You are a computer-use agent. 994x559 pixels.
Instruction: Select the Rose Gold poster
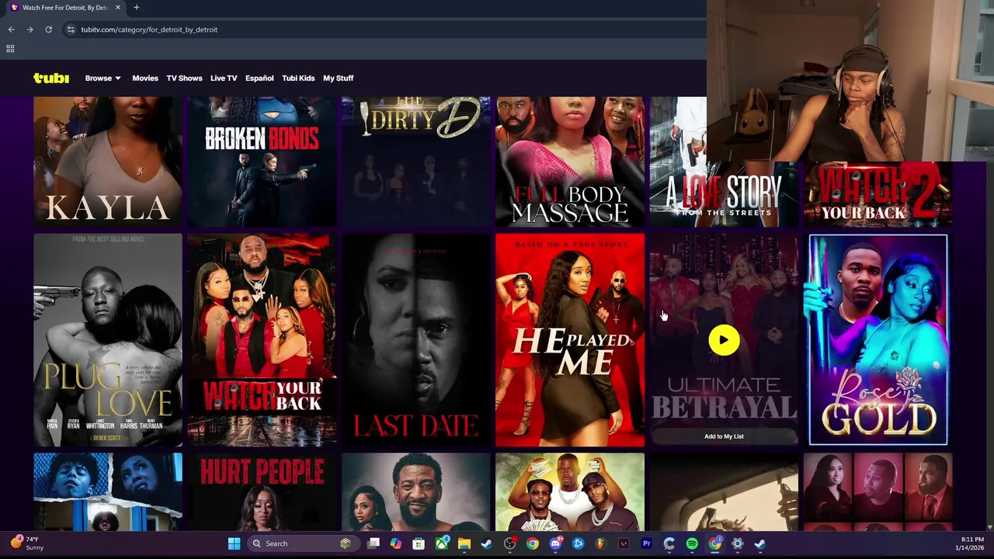click(878, 340)
